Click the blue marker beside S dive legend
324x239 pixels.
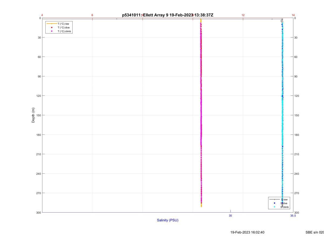275,203
